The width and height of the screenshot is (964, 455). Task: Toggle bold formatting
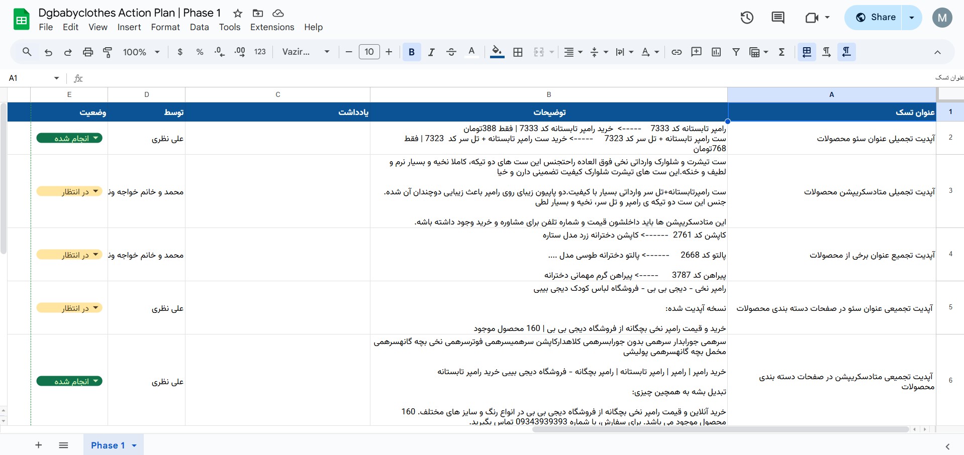pyautogui.click(x=412, y=52)
